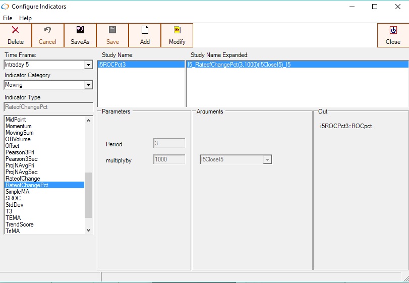
Task: Add a new indicator with Add icon
Action: [x=145, y=30]
